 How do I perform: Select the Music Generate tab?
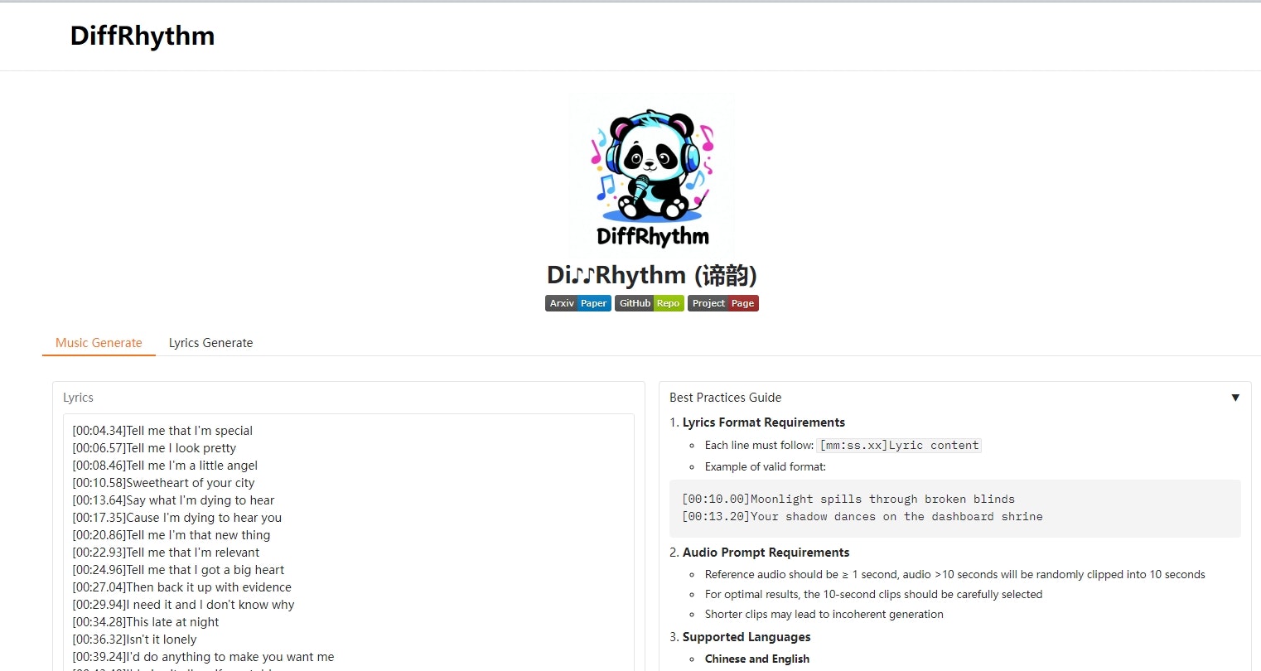(x=98, y=342)
